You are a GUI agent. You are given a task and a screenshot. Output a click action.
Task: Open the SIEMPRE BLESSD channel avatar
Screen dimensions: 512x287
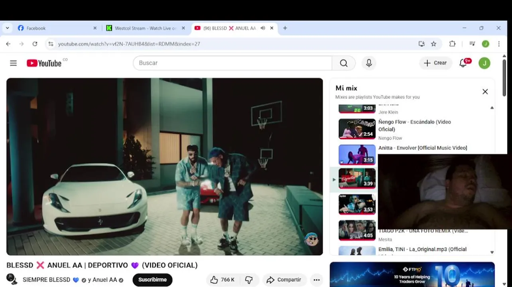click(x=12, y=279)
